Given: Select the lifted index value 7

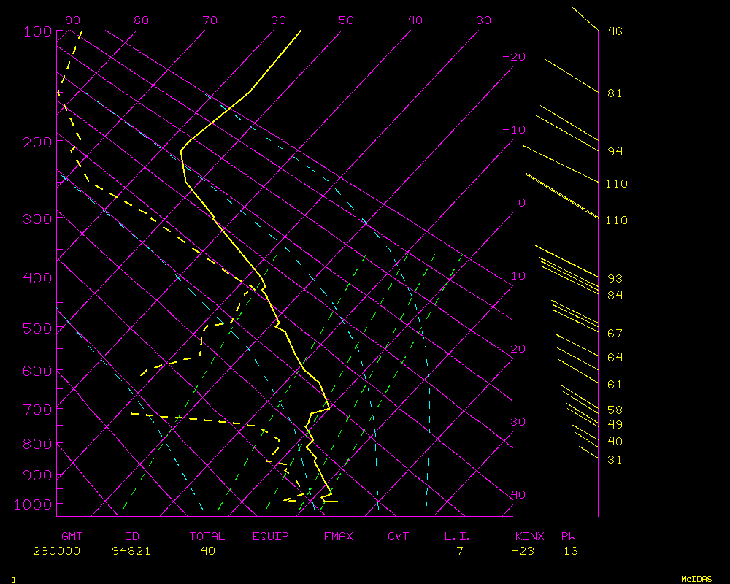Looking at the screenshot, I should pyautogui.click(x=460, y=550).
